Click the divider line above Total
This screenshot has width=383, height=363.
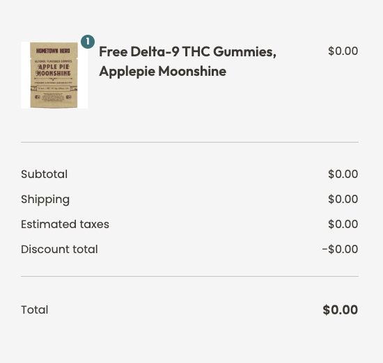[190, 276]
